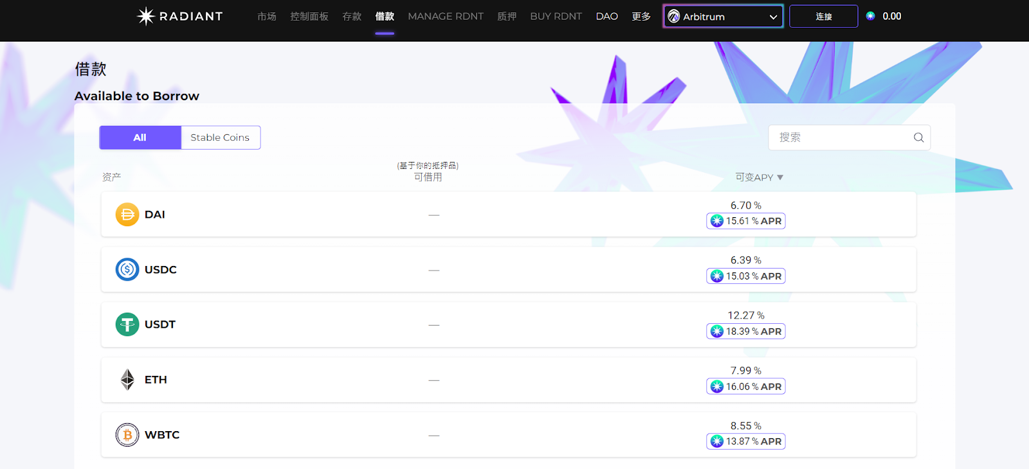Click the Available to Borrow heading

point(137,96)
